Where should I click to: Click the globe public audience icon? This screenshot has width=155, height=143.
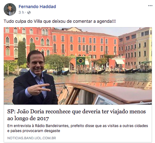point(29,12)
